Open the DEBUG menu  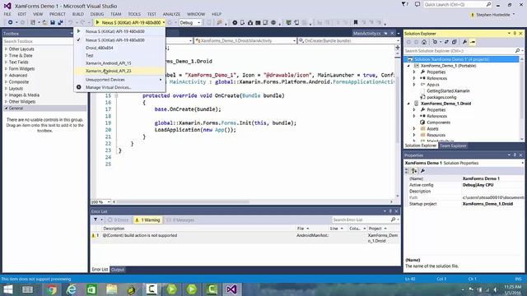(x=97, y=14)
